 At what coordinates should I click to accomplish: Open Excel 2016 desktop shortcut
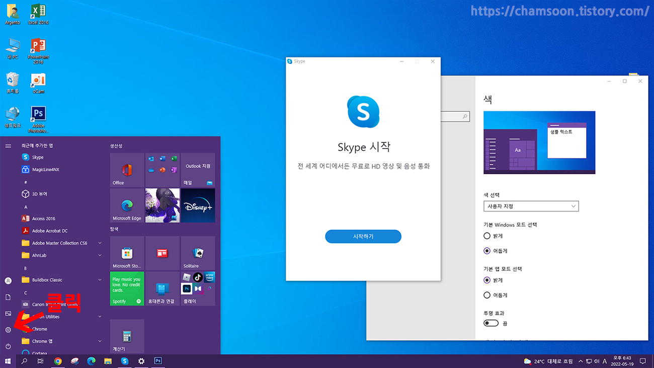click(38, 14)
